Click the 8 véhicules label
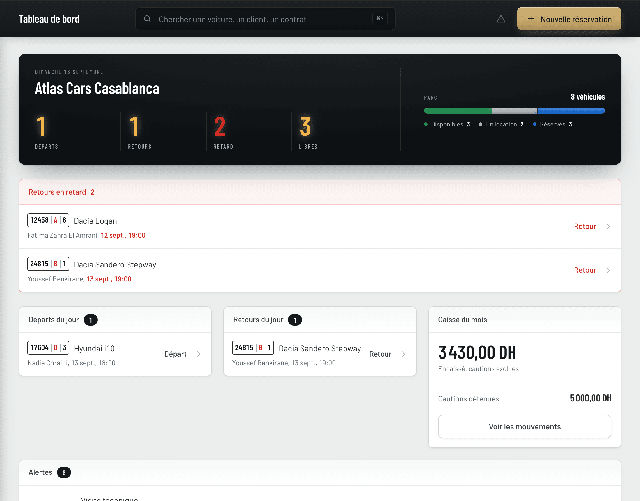The width and height of the screenshot is (640, 501). point(588,97)
